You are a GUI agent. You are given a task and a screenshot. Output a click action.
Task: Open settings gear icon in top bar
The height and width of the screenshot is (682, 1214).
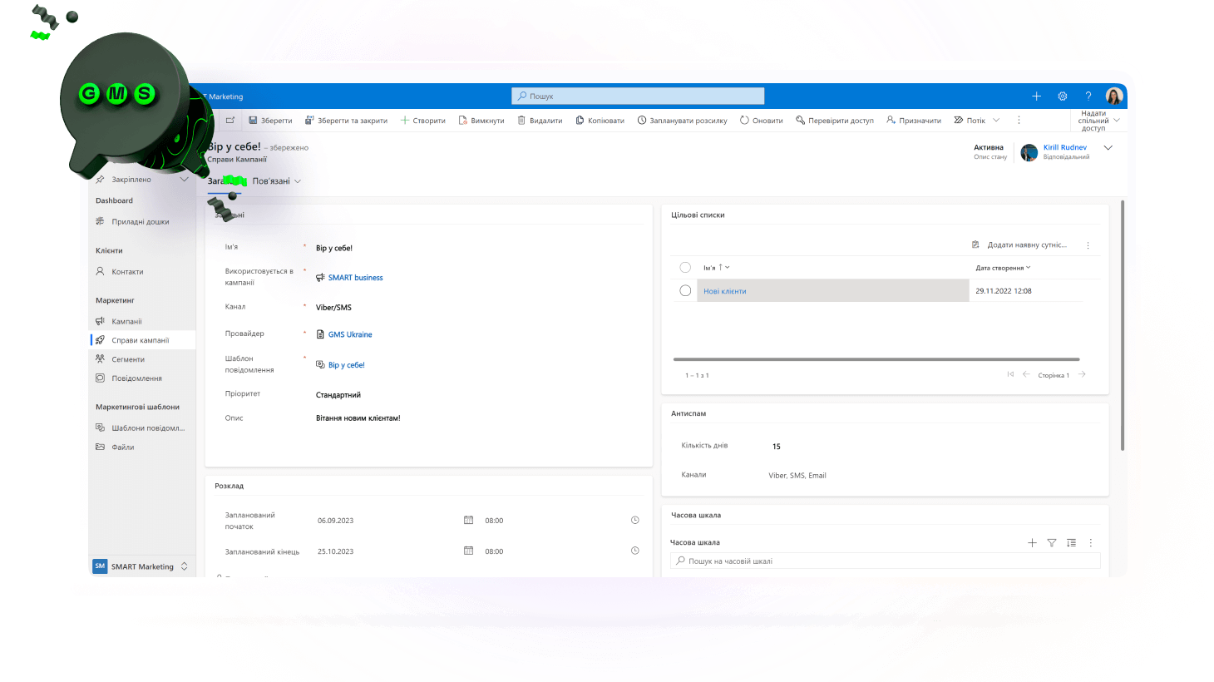pyautogui.click(x=1062, y=96)
